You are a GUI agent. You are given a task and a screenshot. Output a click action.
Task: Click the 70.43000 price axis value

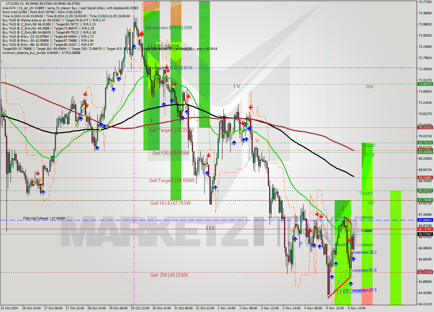coord(425,125)
